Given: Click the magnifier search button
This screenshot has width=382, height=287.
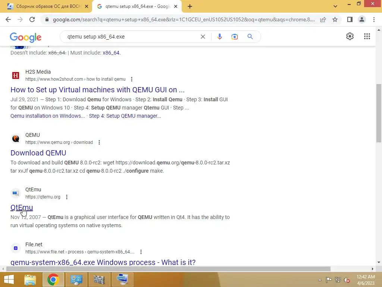Looking at the screenshot, I should [x=250, y=37].
